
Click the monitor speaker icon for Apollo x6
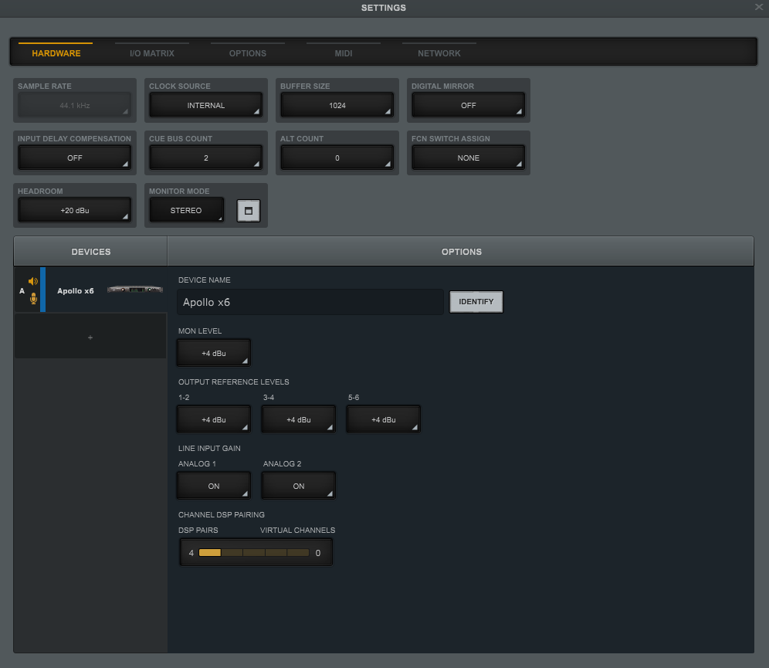(32, 281)
